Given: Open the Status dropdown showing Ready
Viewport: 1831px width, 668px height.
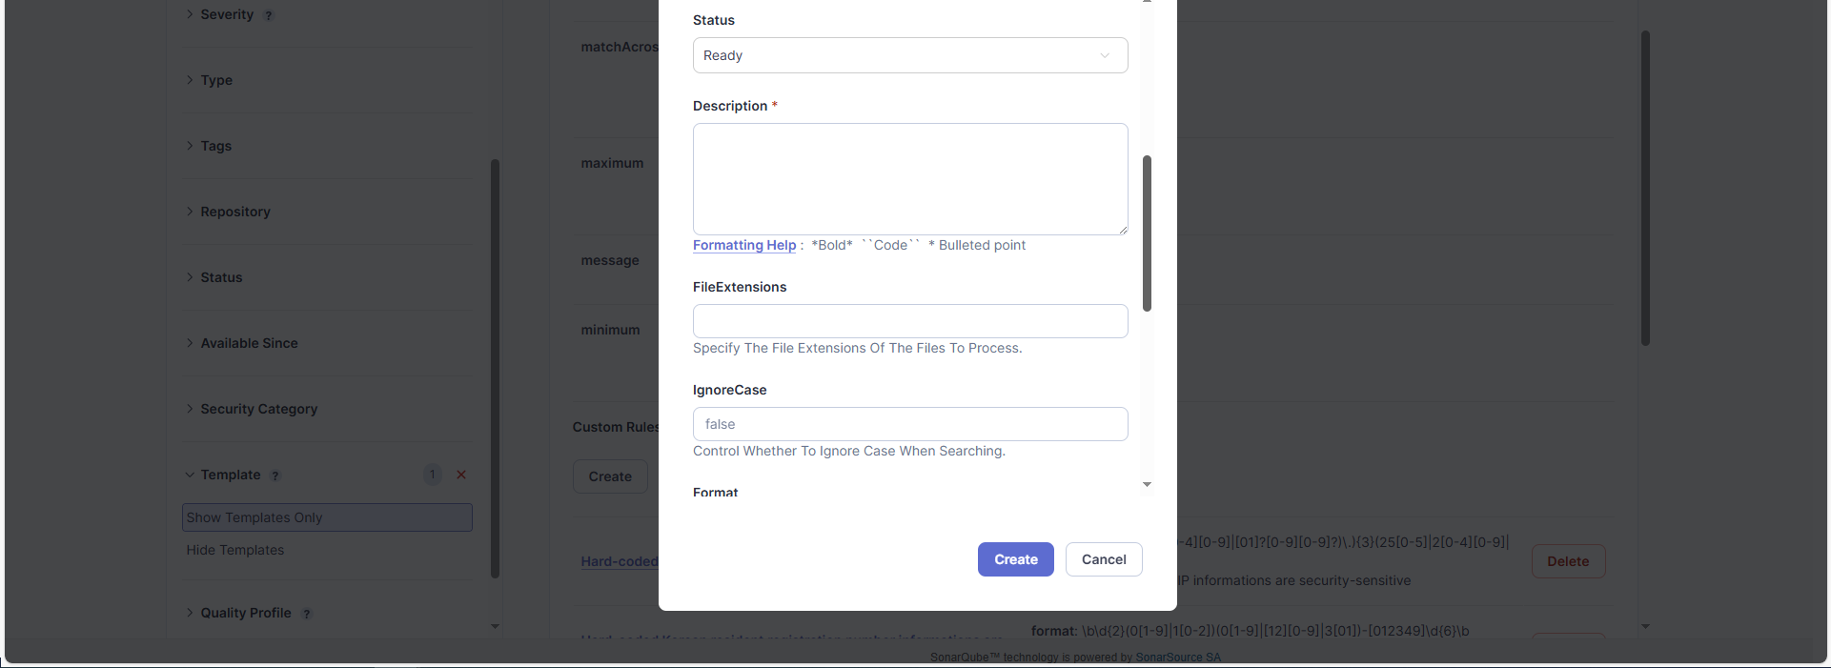Looking at the screenshot, I should pyautogui.click(x=910, y=55).
